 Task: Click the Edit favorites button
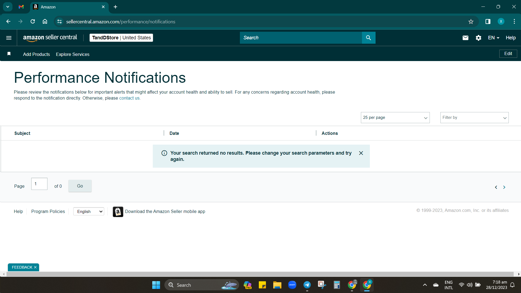[508, 54]
